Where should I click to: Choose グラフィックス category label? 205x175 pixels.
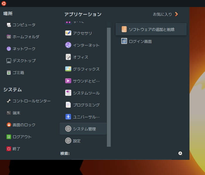86,69
